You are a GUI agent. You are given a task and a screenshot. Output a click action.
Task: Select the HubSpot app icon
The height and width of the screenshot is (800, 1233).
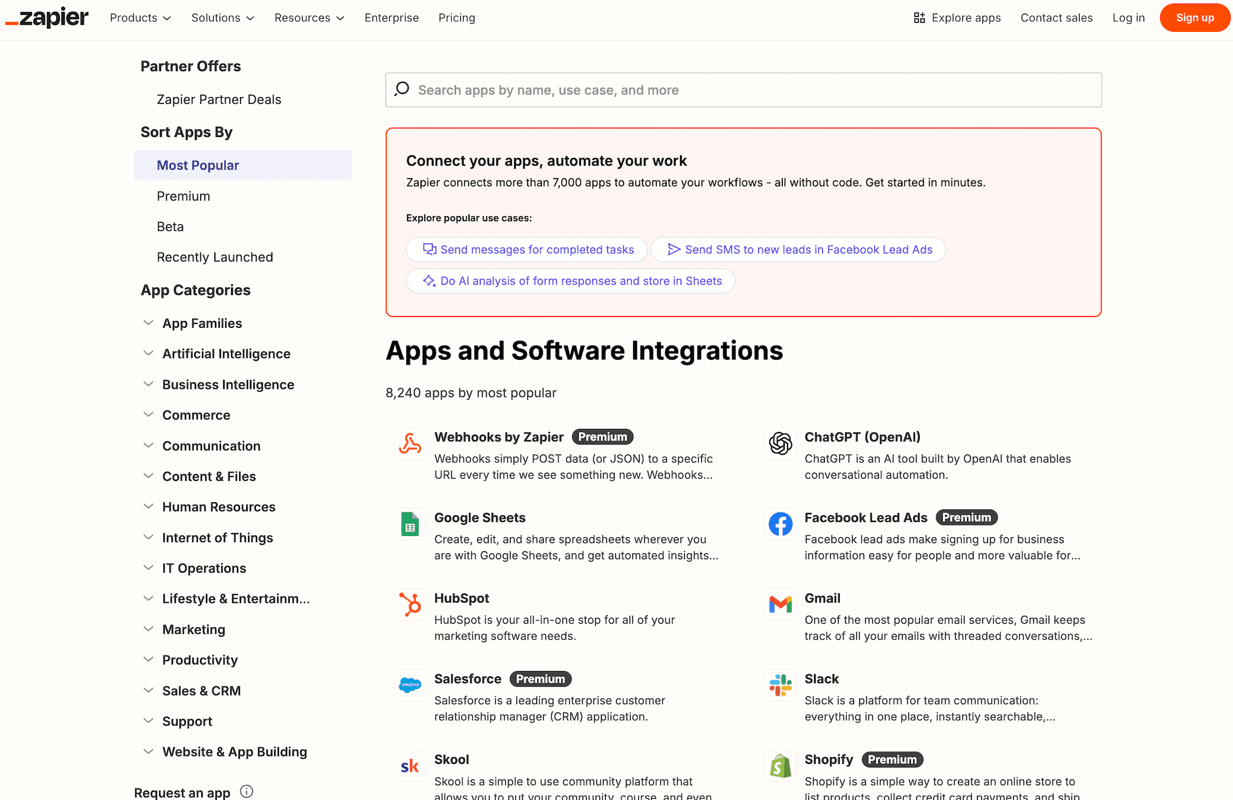click(410, 605)
